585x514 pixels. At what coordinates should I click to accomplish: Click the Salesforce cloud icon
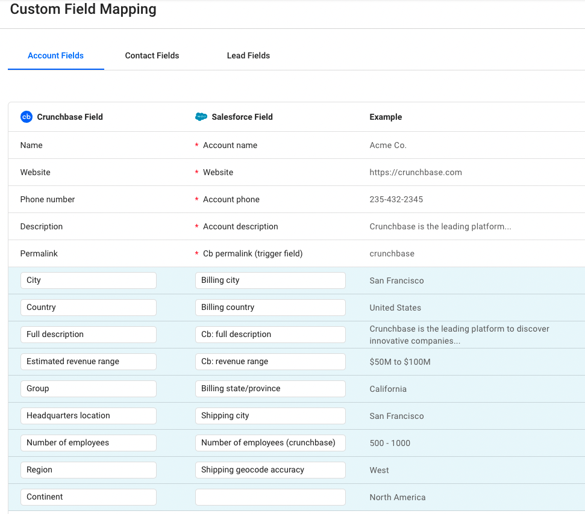201,117
